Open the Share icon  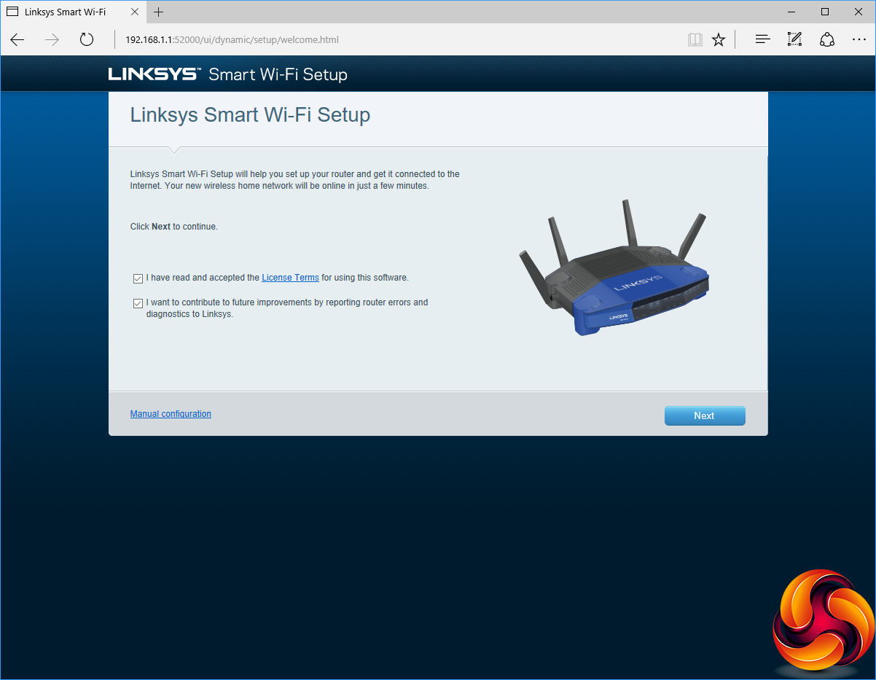point(827,39)
